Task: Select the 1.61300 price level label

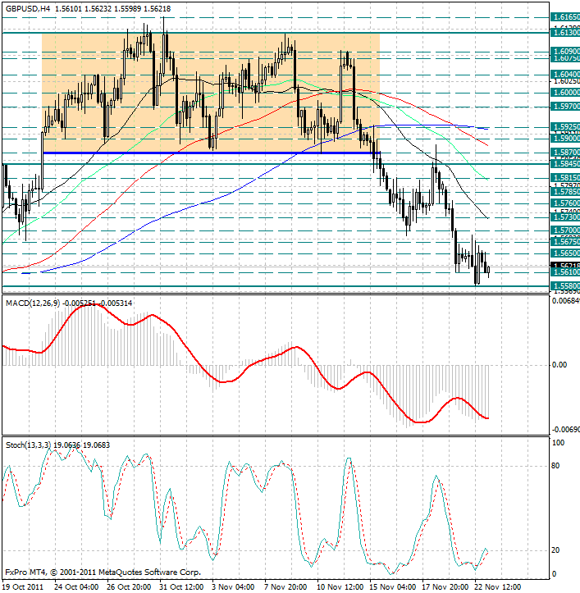Action: tap(565, 33)
